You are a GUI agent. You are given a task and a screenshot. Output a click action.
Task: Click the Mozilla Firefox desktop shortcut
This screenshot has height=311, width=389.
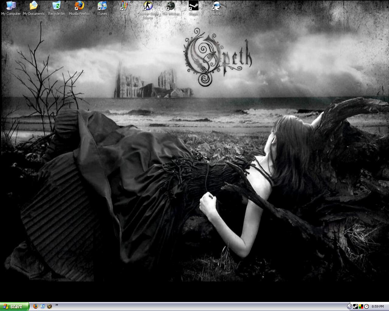pyautogui.click(x=79, y=8)
